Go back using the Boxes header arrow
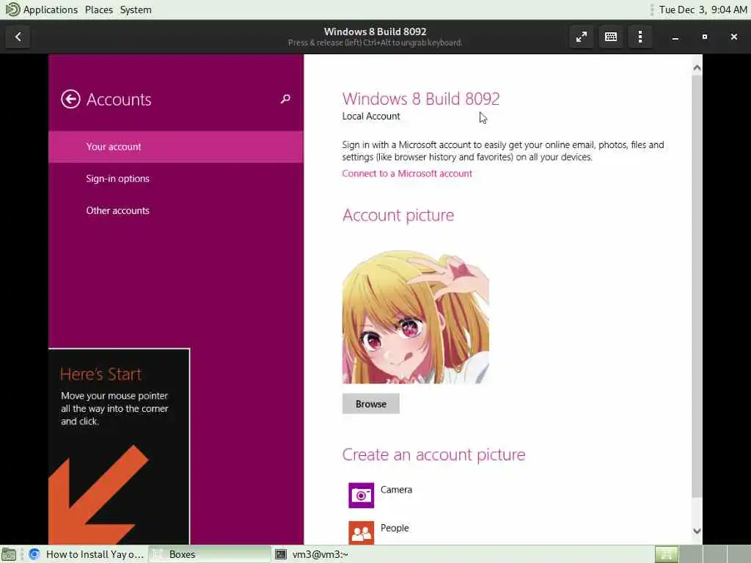751x563 pixels. [18, 37]
